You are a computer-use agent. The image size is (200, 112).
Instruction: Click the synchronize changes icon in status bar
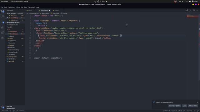10,111
